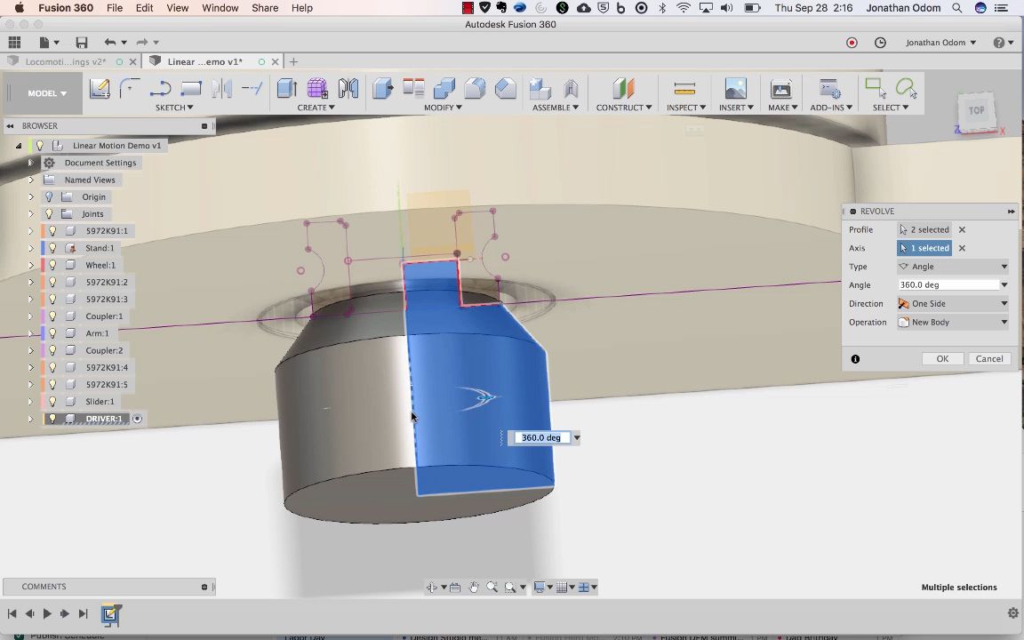Toggle visibility of Origin folder
This screenshot has width=1024, height=640.
[x=50, y=197]
